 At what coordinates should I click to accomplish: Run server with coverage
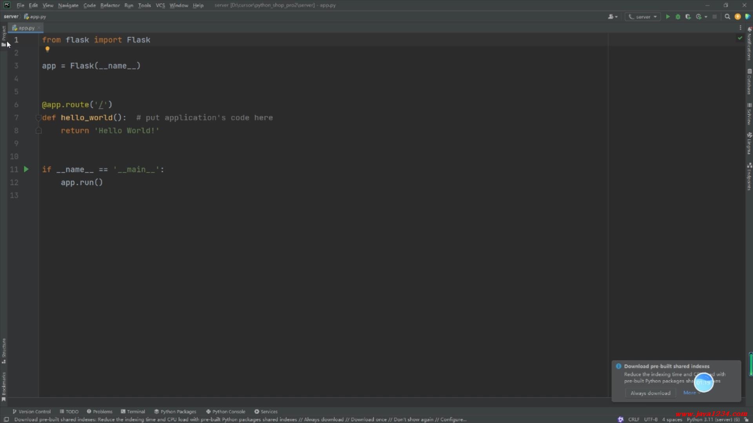(x=688, y=17)
